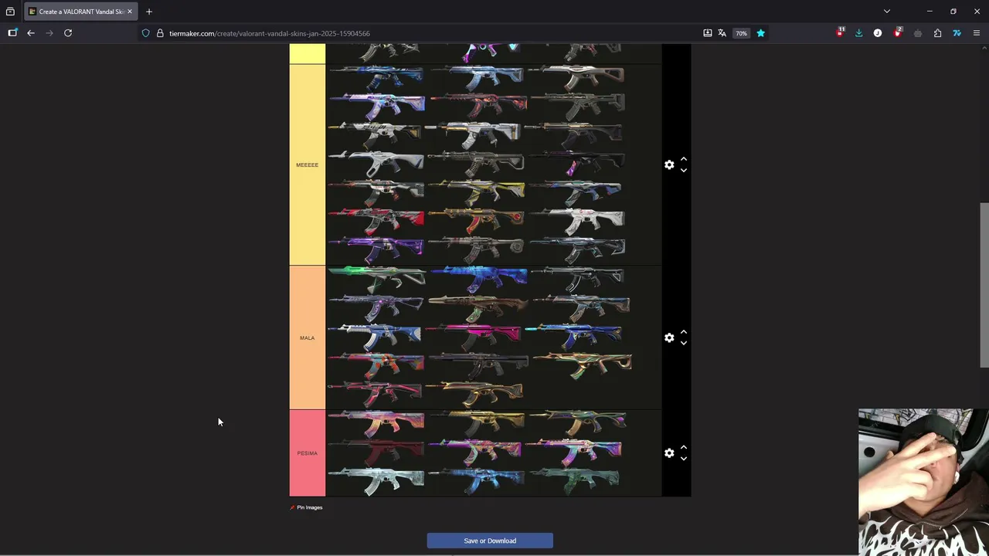Screen dimensions: 989x556
Task: Select the yellow-accent vandal in MEEEEE tier
Action: pyautogui.click(x=476, y=193)
